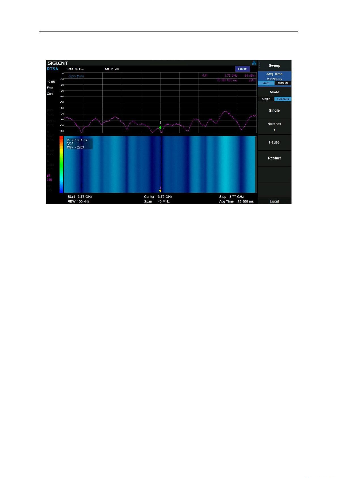Screen dimensions: 338x478
Task: Click the SIGLENT logo
Action: pos(58,63)
